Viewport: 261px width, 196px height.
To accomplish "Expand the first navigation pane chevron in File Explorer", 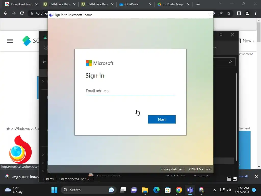I will (43, 81).
